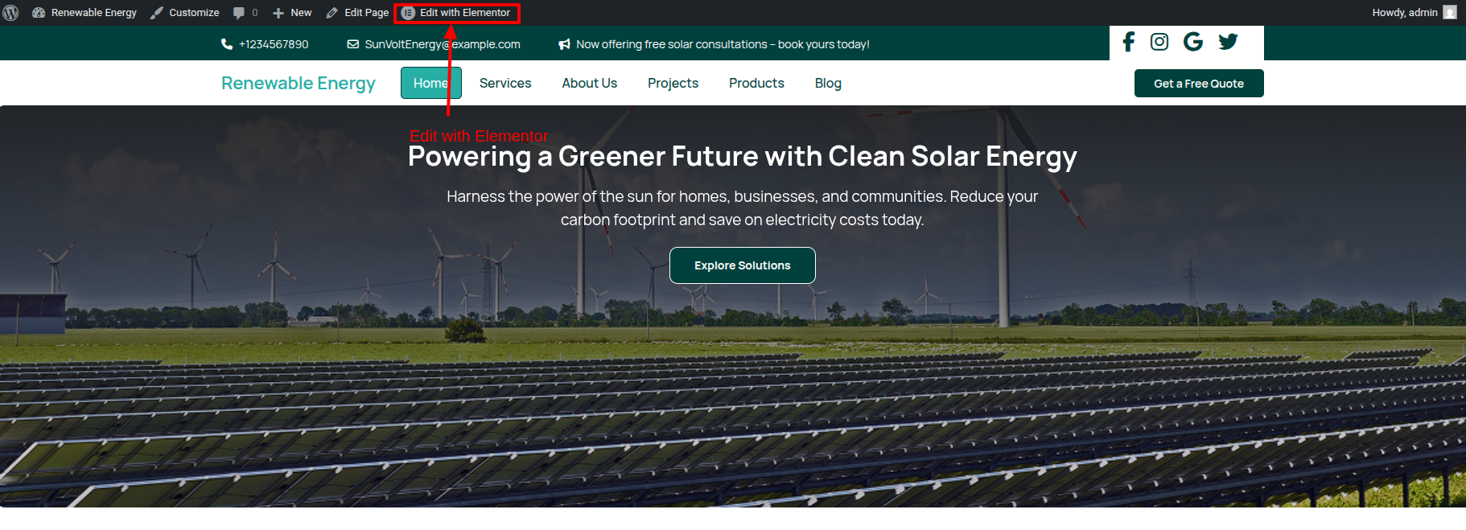Click the admin avatar image

[1450, 13]
